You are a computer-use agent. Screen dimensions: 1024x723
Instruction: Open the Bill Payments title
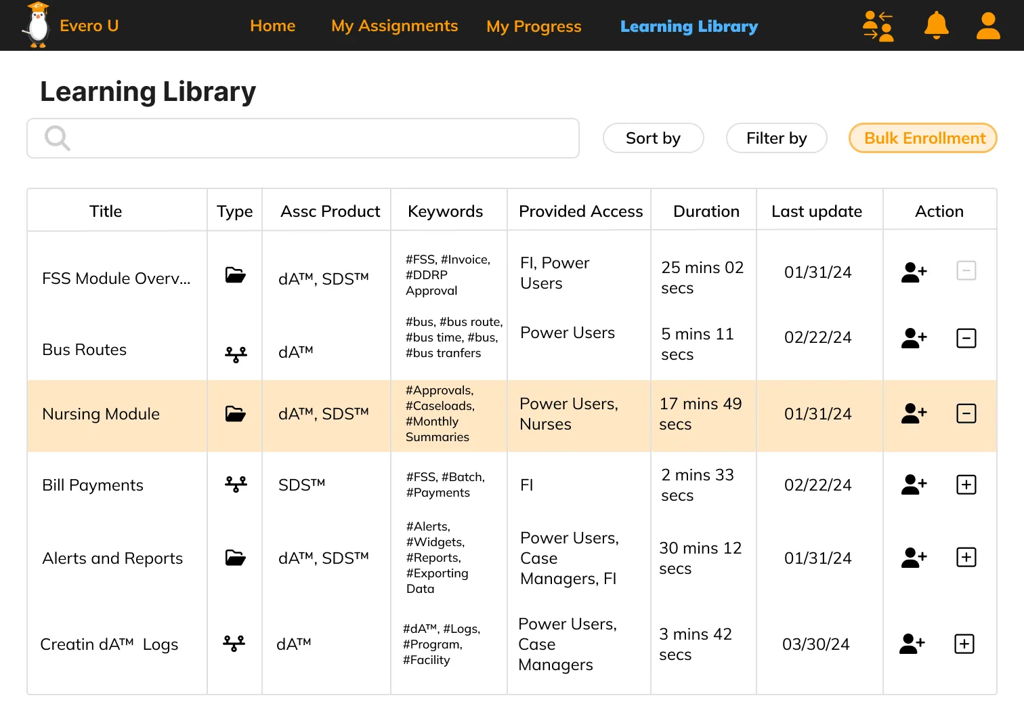tap(93, 485)
